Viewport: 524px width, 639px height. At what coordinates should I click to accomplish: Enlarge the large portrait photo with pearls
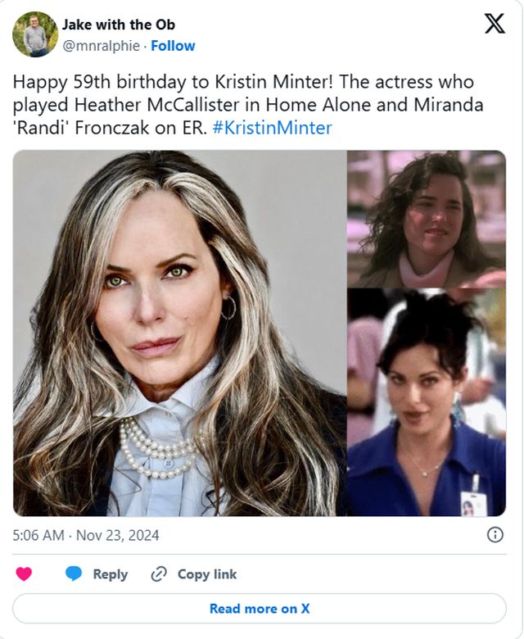pyautogui.click(x=179, y=333)
